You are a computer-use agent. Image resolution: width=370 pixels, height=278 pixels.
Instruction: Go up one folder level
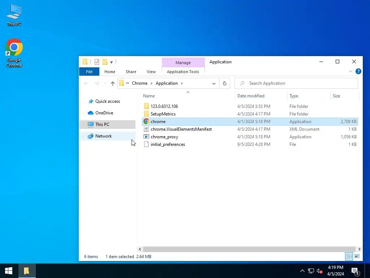pyautogui.click(x=113, y=83)
